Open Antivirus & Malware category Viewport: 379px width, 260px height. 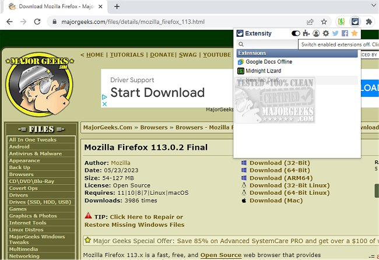tap(36, 154)
